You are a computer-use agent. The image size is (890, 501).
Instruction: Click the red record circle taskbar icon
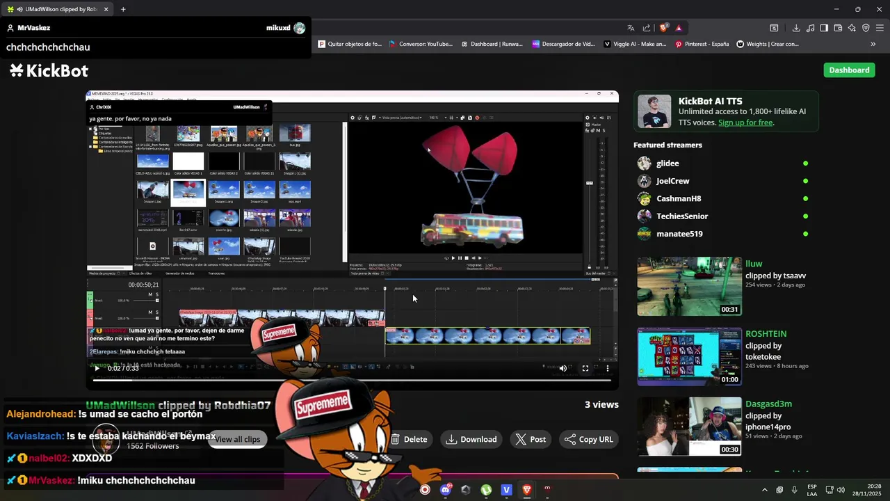point(425,490)
